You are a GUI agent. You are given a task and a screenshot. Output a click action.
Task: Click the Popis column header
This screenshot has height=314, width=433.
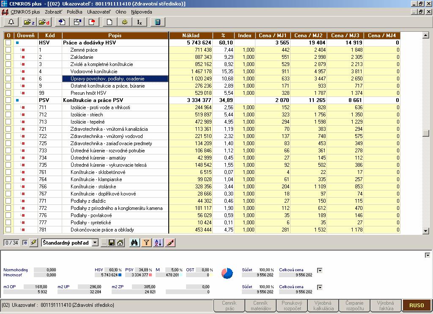(x=115, y=36)
